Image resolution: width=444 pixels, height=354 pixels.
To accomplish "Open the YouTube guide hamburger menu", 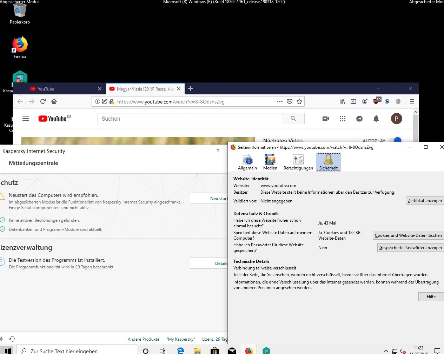I will pos(26,119).
